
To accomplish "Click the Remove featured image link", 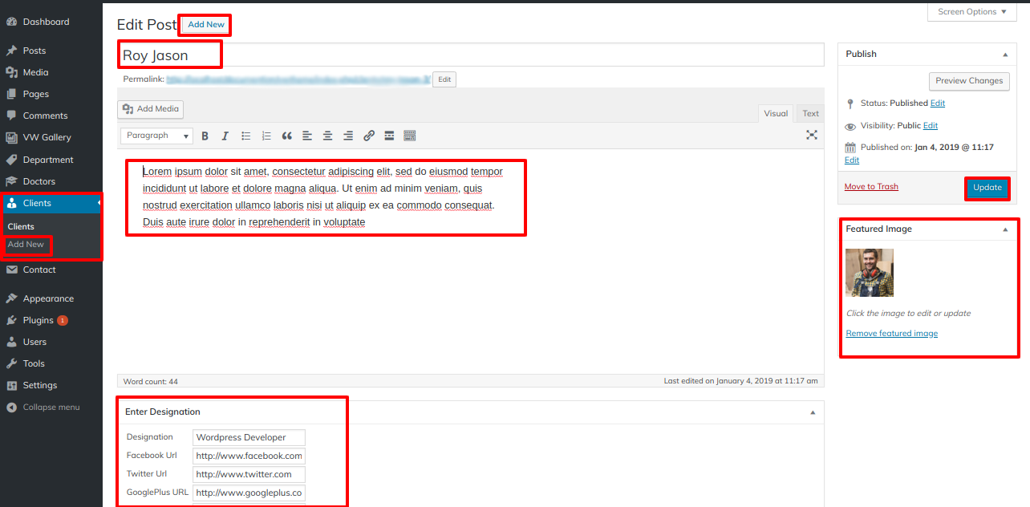I will pyautogui.click(x=891, y=334).
